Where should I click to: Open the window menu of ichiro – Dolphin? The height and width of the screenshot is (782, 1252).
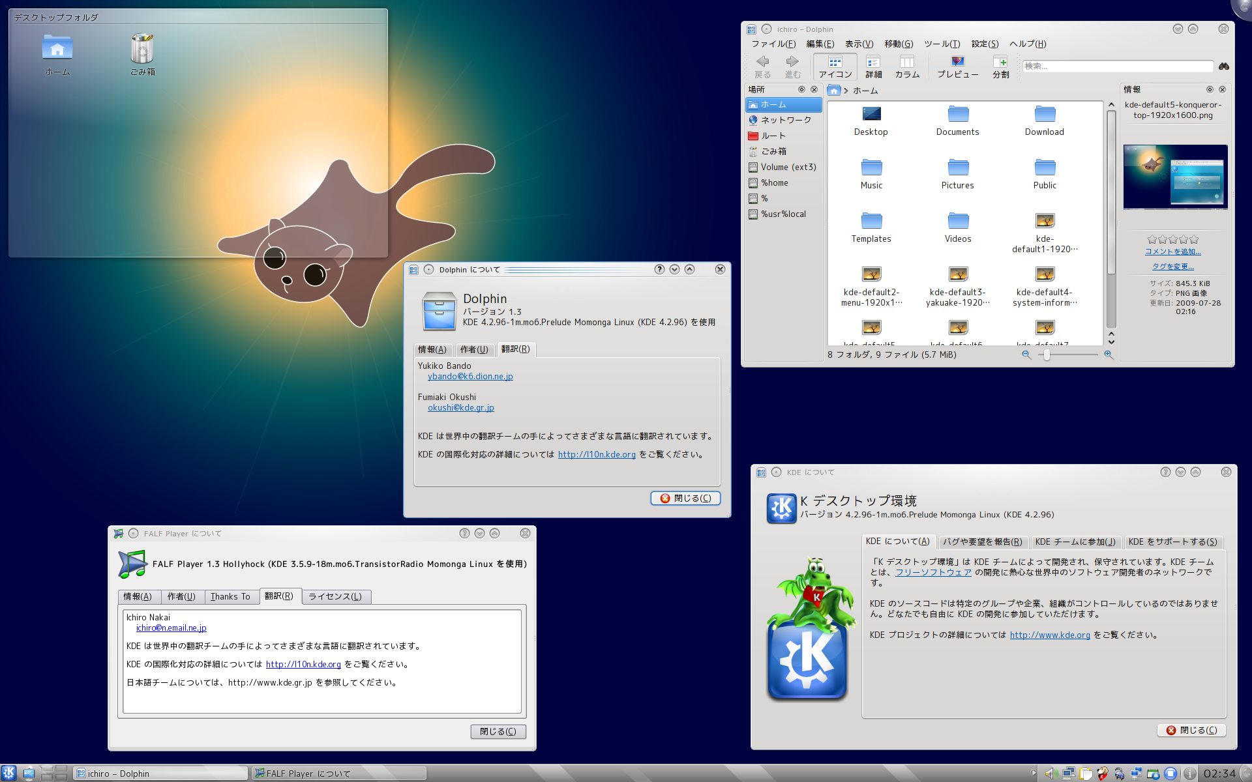pyautogui.click(x=751, y=29)
